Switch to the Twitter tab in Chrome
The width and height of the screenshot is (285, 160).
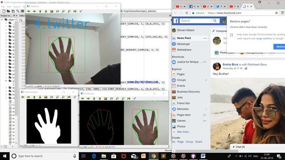(221, 6)
